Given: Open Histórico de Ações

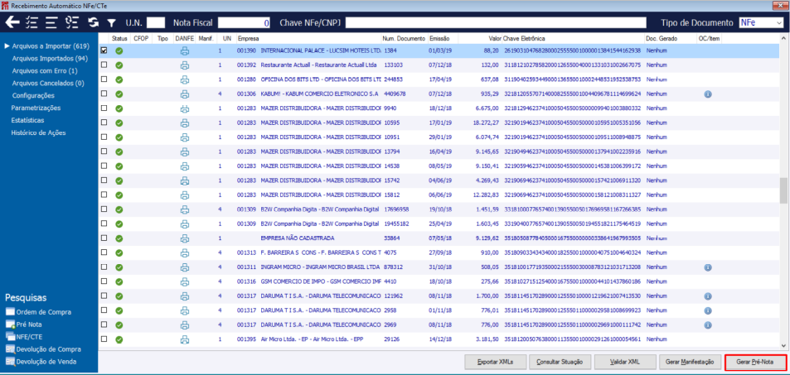Looking at the screenshot, I should click(38, 133).
